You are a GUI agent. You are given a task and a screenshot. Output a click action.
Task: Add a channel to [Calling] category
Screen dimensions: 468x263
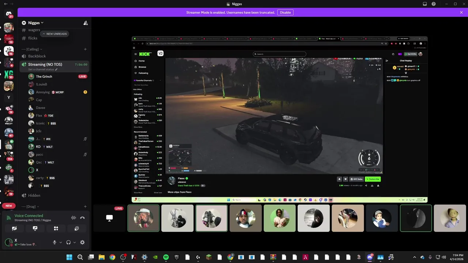(85, 49)
